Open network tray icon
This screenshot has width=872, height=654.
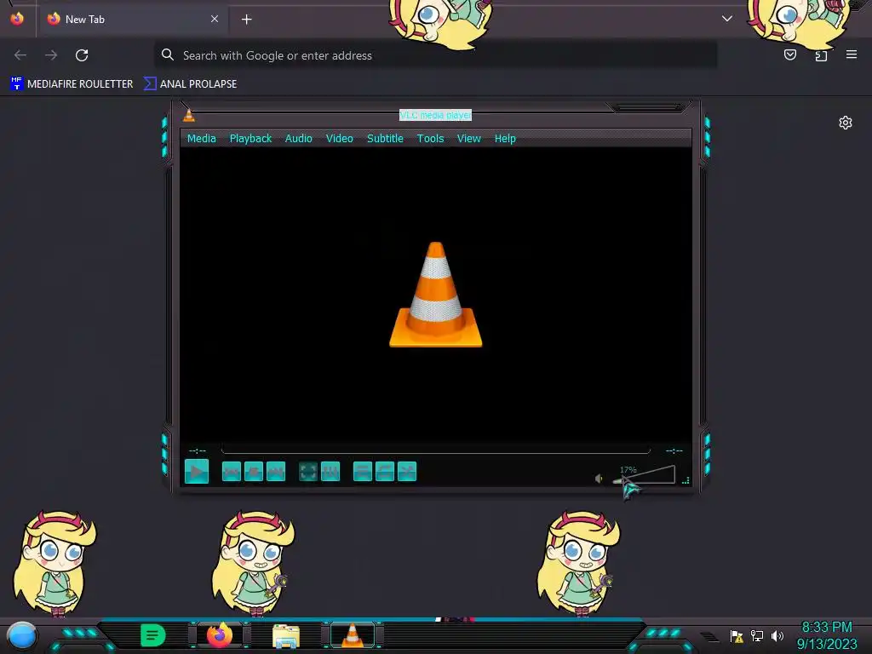pos(757,635)
